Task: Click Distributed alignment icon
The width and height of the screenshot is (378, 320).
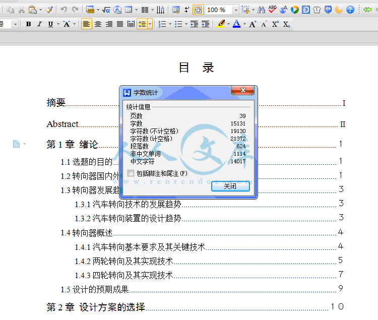Action: pyautogui.click(x=131, y=24)
